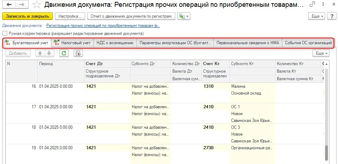
Task: Select row number 19
Action: [165, 154]
